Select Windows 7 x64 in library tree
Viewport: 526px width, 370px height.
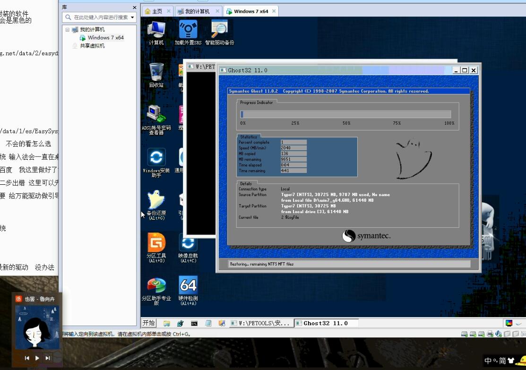tap(105, 38)
